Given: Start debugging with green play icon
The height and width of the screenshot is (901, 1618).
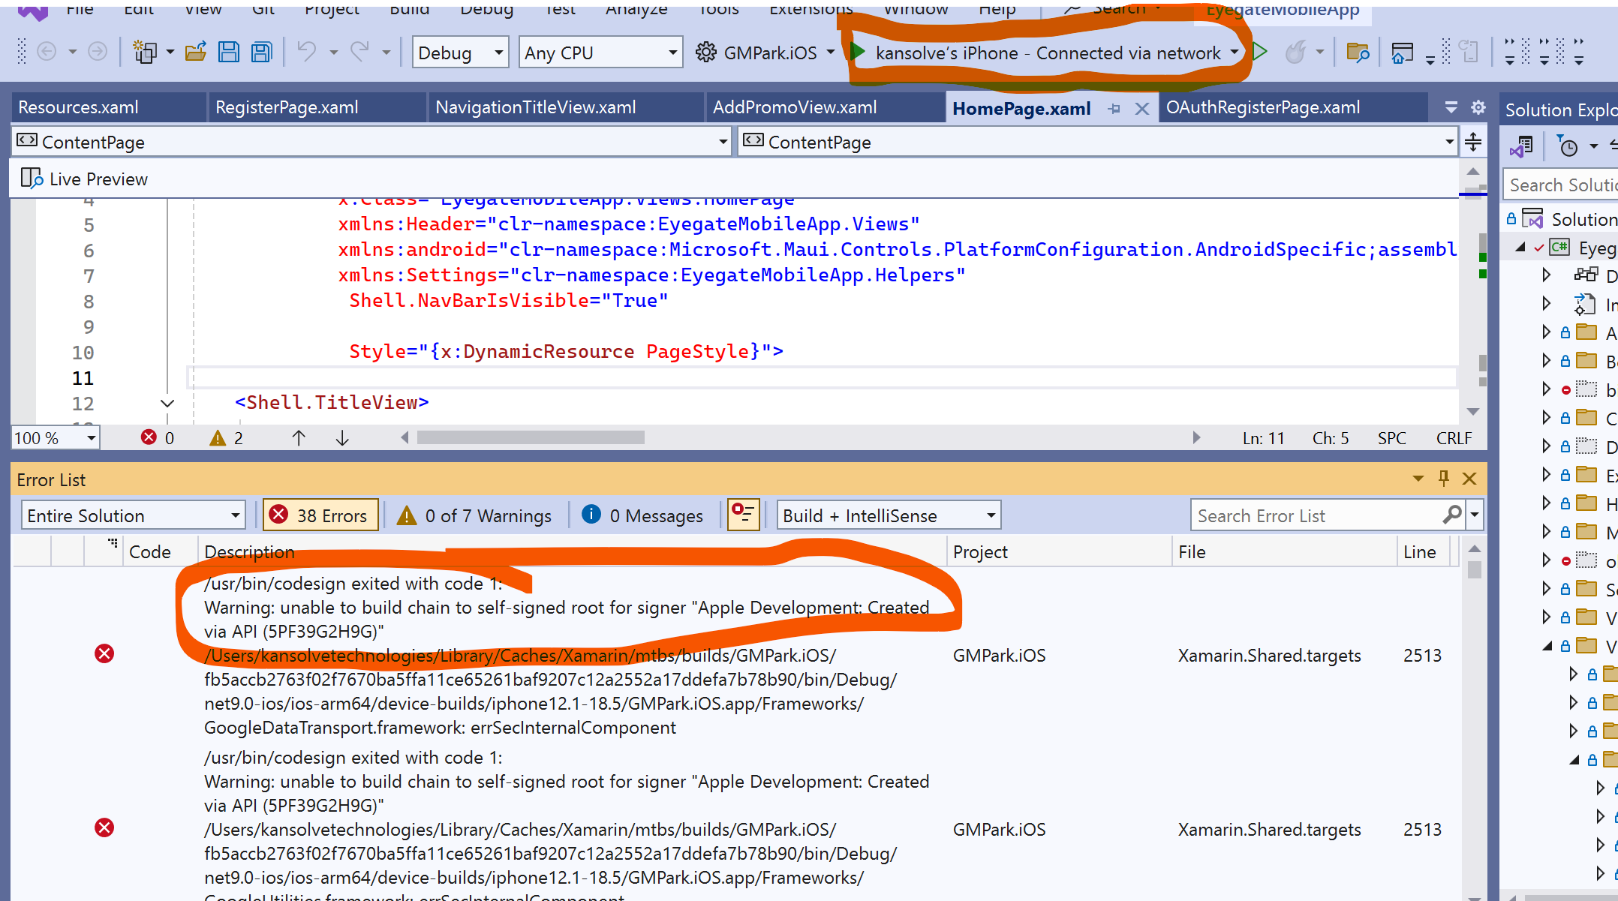Looking at the screenshot, I should pyautogui.click(x=859, y=52).
